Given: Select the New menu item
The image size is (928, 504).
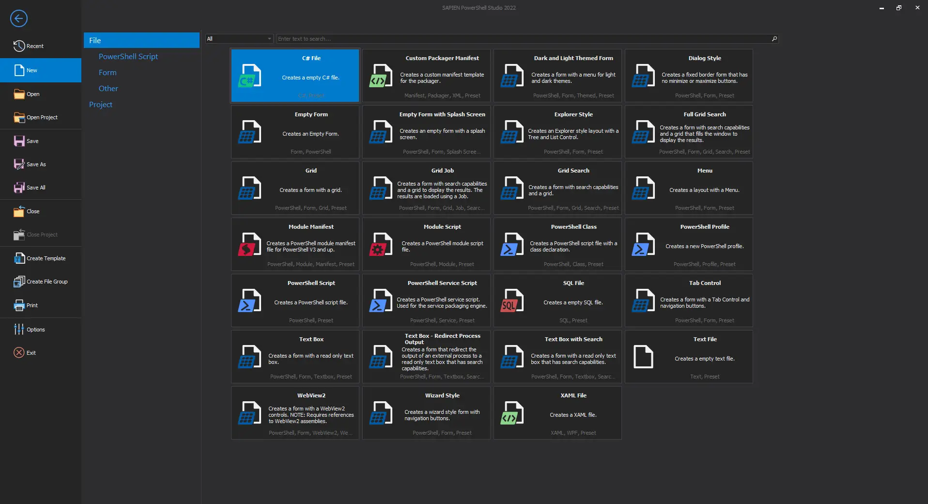Looking at the screenshot, I should (41, 70).
